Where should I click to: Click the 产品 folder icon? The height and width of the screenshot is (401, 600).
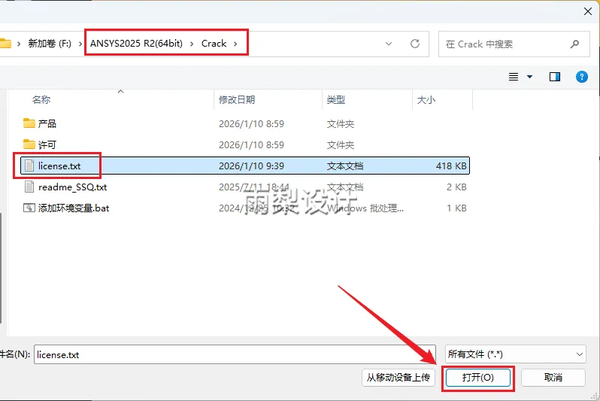coord(29,123)
